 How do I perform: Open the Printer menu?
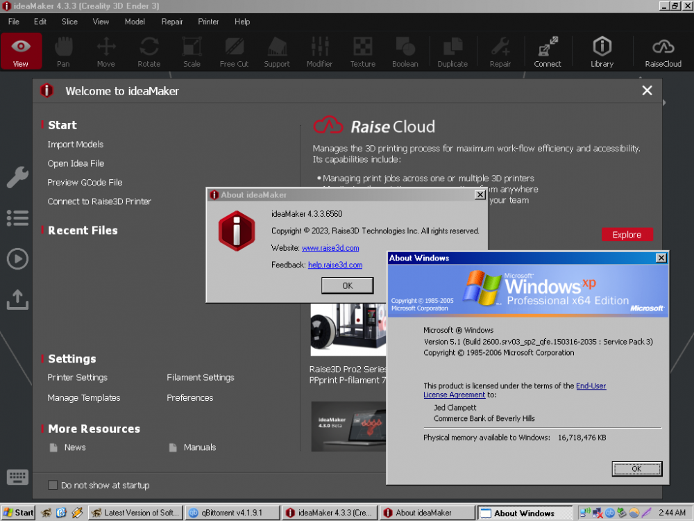click(x=208, y=22)
